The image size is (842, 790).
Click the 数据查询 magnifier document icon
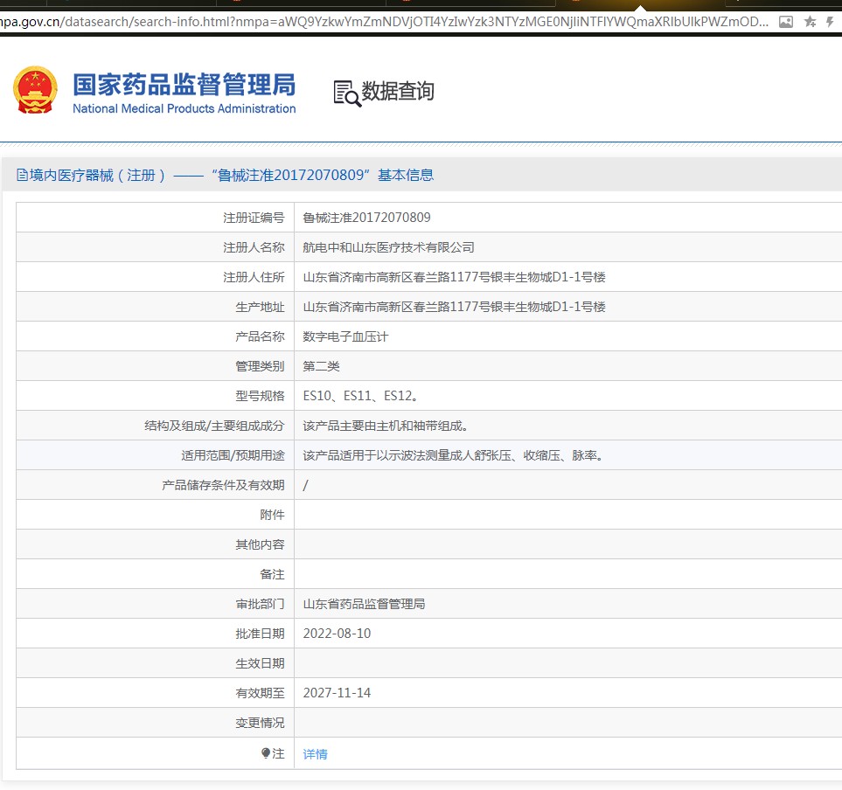346,93
